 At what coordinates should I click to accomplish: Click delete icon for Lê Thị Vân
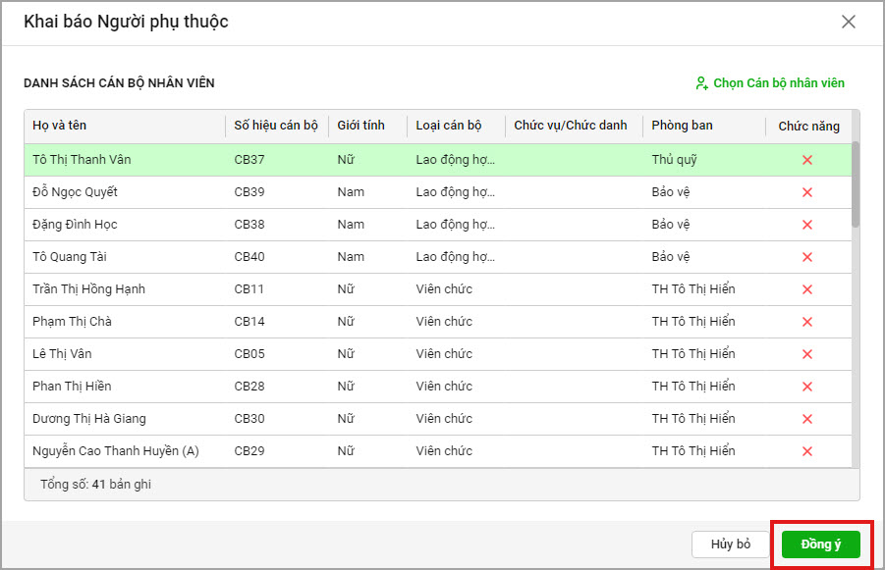tap(807, 354)
